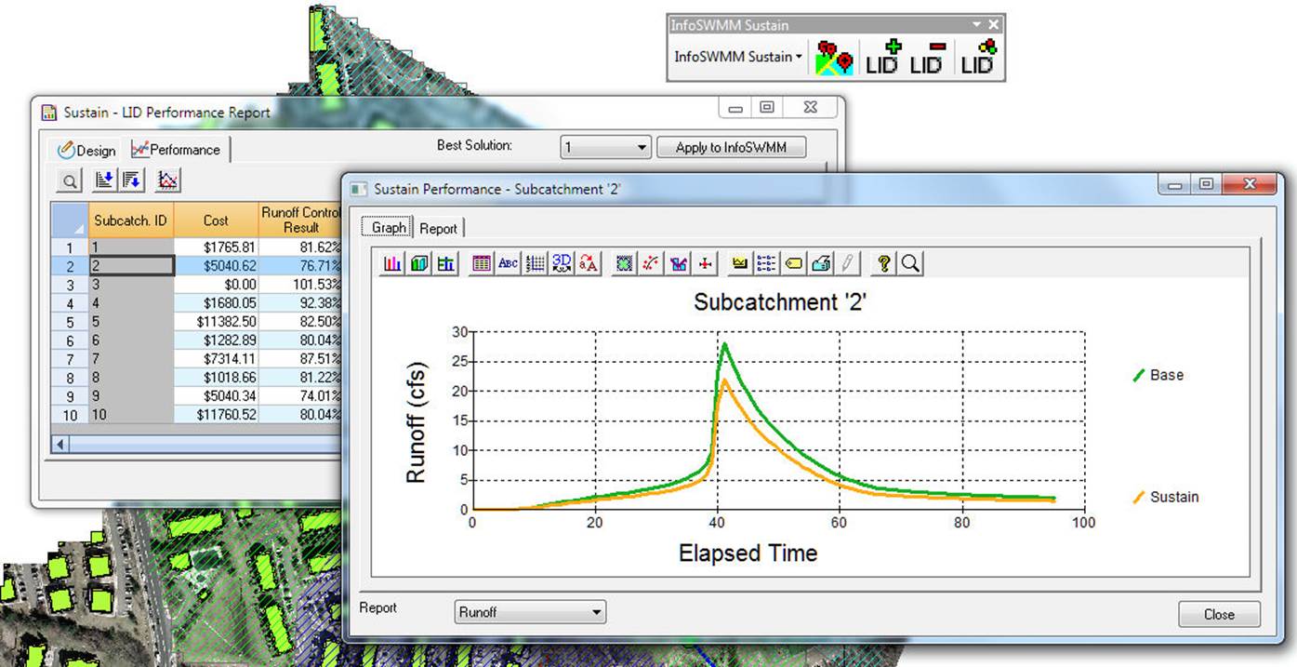Toggle the chart pattern fill icon

623,262
